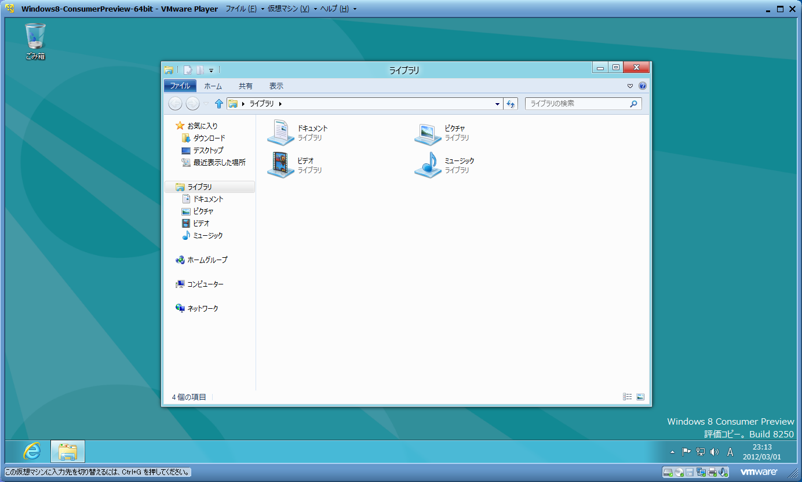
Task: Click the search magnifier icon
Action: click(633, 104)
